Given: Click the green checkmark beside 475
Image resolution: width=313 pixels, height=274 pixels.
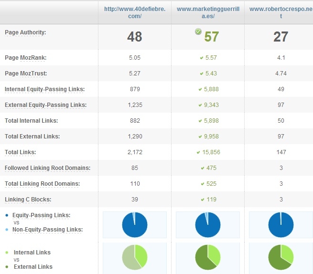Looking at the screenshot, I should (203, 169).
